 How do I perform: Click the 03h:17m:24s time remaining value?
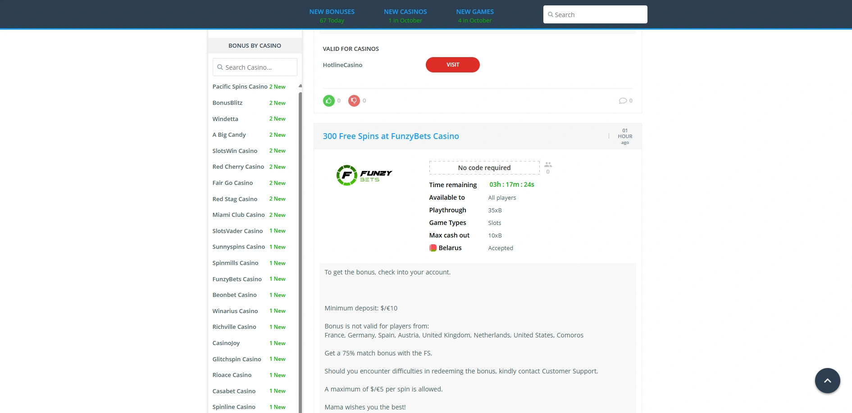[x=512, y=184]
